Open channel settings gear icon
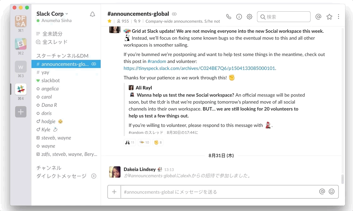The image size is (353, 211). pos(249,17)
